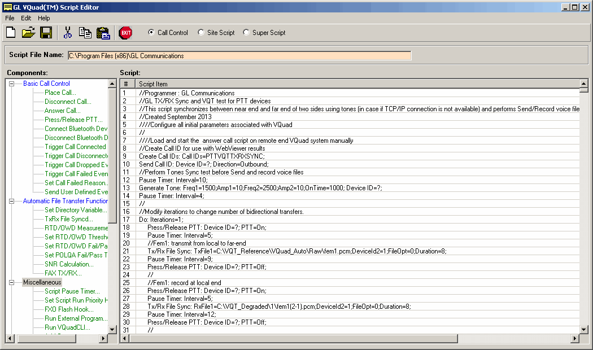The image size is (593, 350).
Task: Select Run VQuadCLI... component
Action: point(67,327)
